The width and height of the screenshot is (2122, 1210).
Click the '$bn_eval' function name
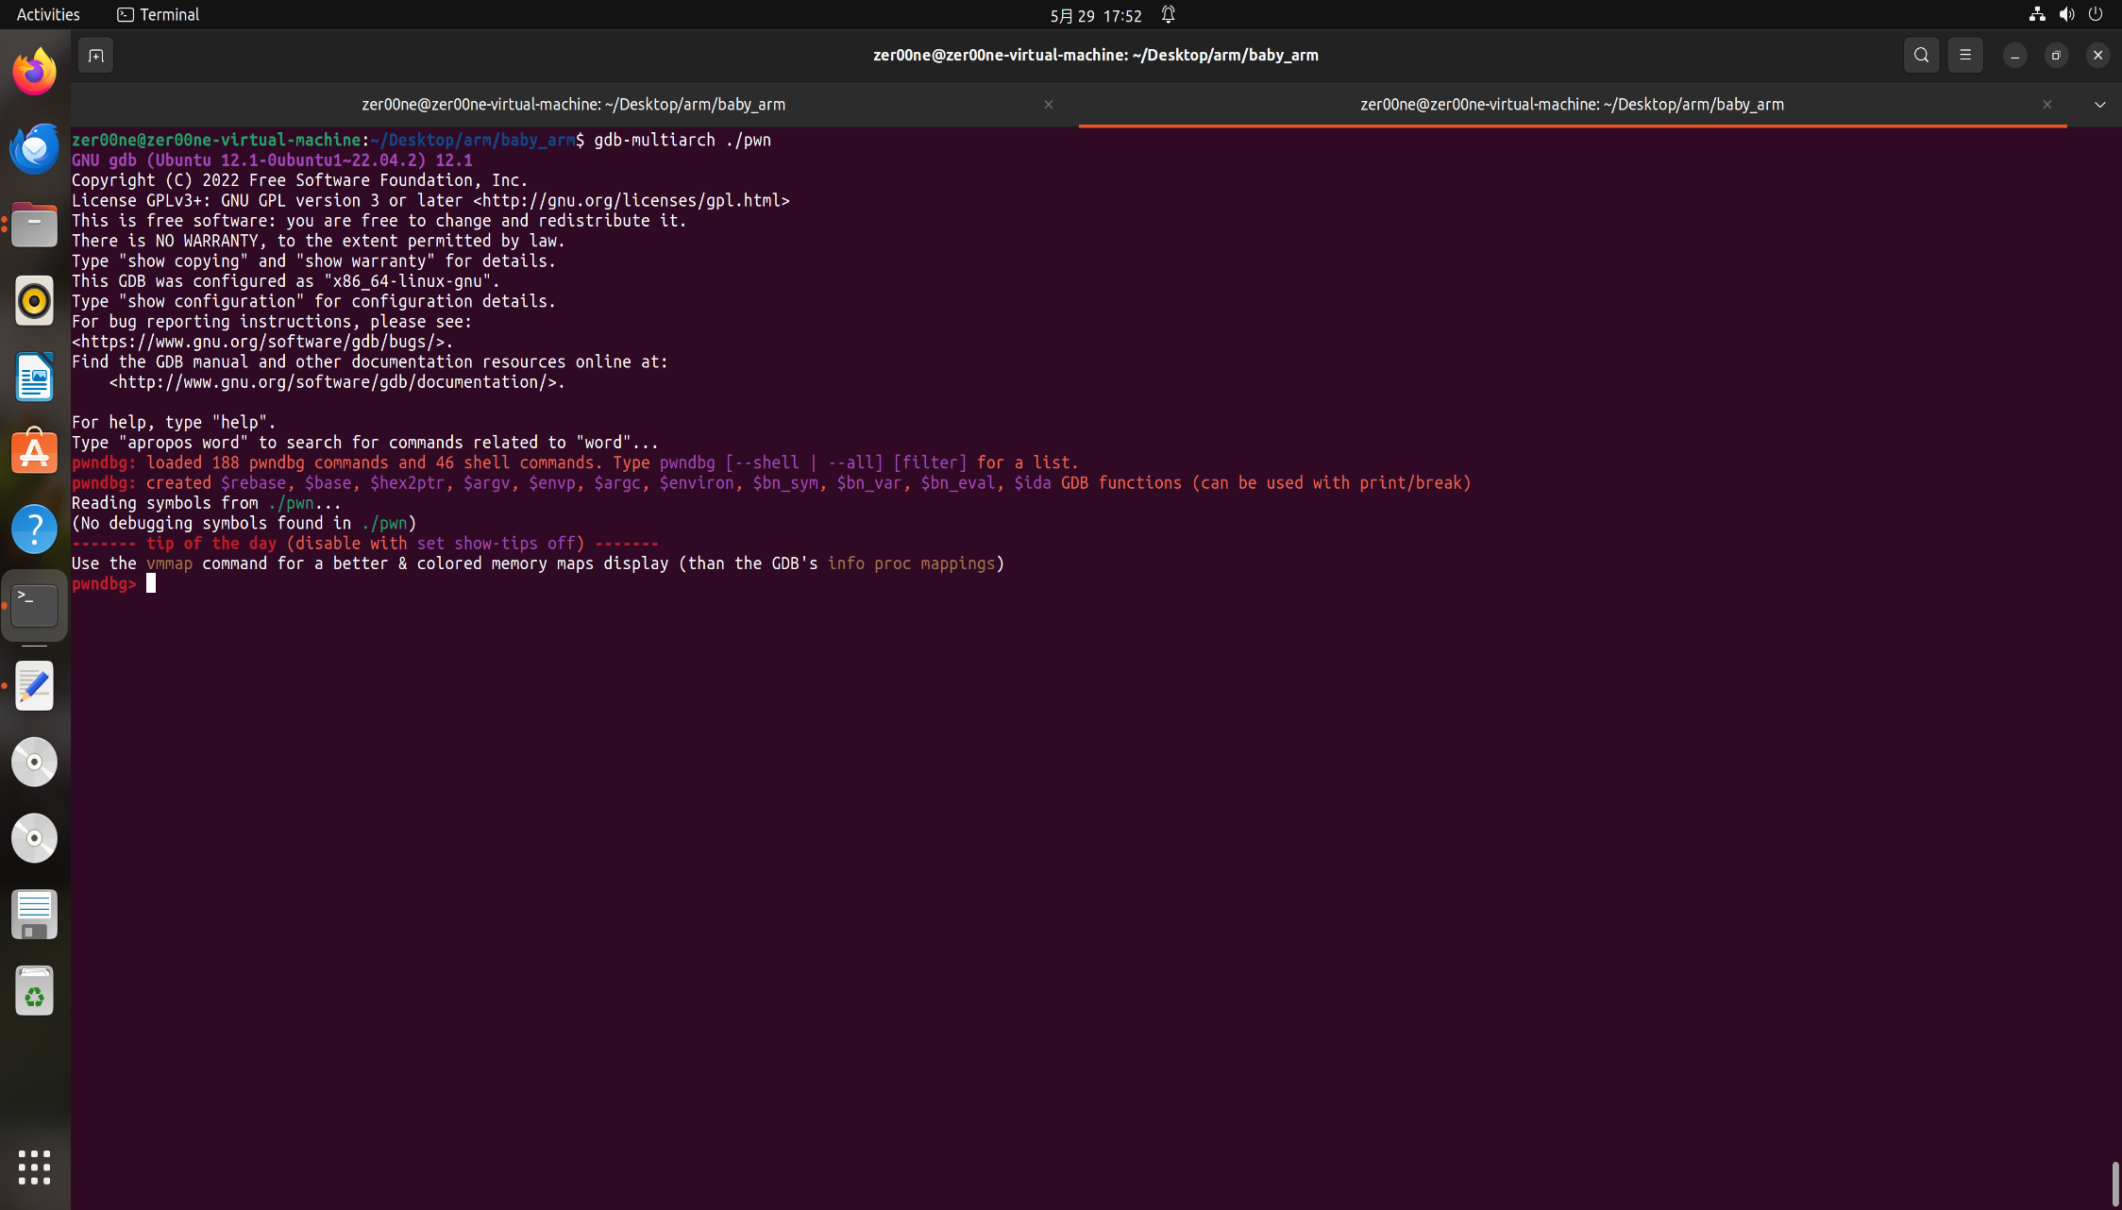(958, 483)
